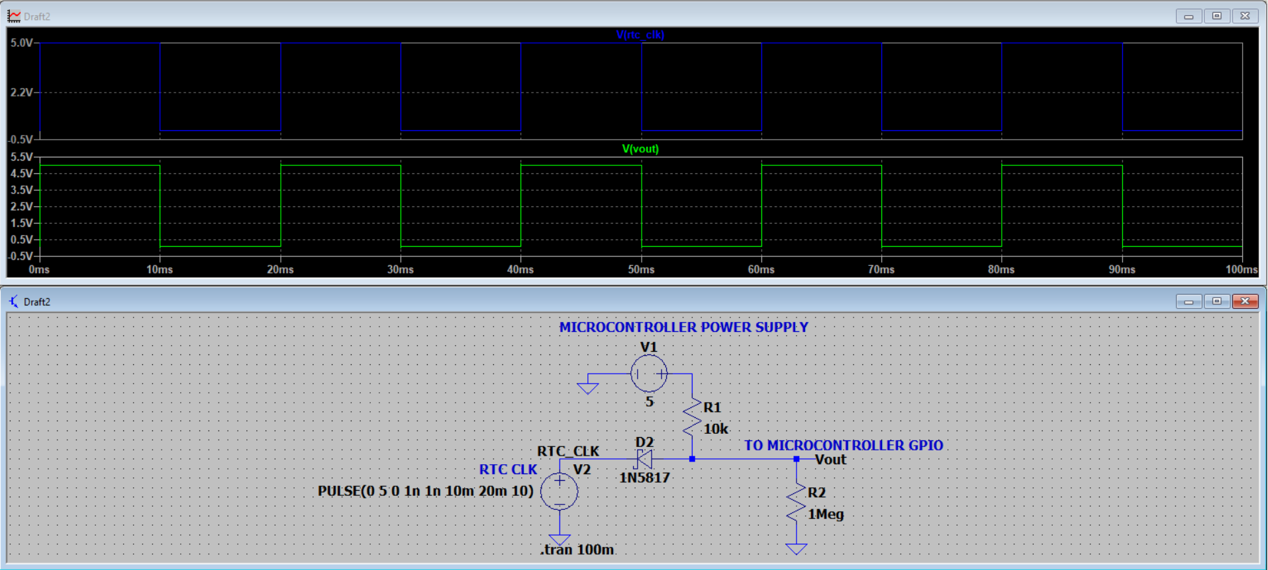Click TO MICROCONTROLLER GPIO comment text
Screen dimensions: 1268x570
(844, 446)
